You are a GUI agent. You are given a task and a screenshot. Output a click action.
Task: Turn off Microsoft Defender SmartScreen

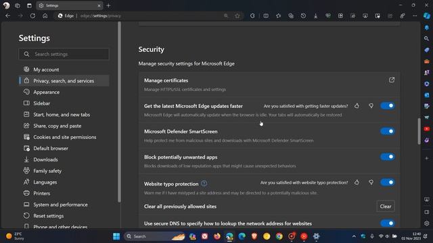[388, 132]
